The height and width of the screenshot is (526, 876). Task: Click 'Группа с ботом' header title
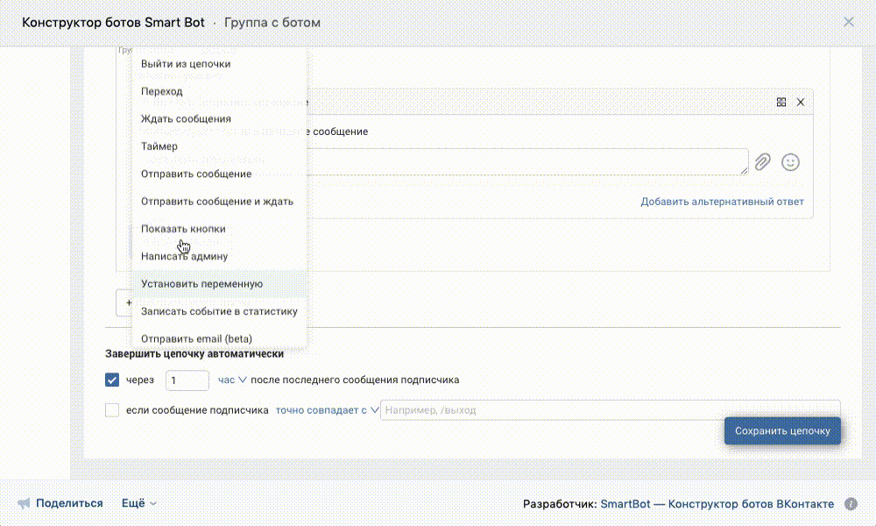272,23
